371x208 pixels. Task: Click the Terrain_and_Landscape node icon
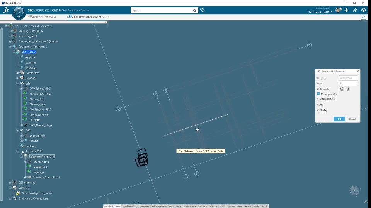point(15,41)
